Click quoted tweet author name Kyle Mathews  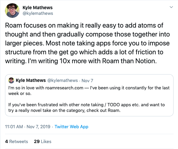31,80
